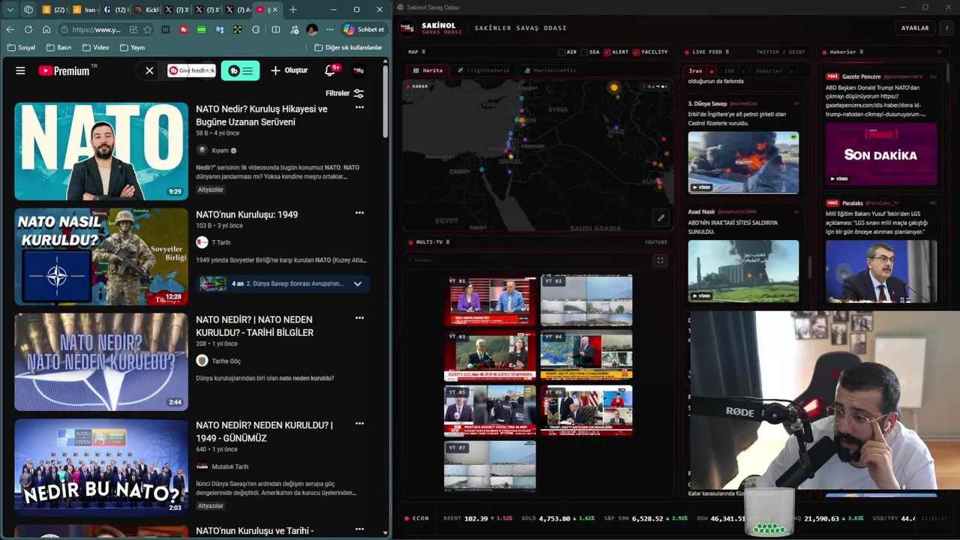The height and width of the screenshot is (540, 960).
Task: Select the YT #4 stream in Multi-TV
Action: (x=586, y=355)
